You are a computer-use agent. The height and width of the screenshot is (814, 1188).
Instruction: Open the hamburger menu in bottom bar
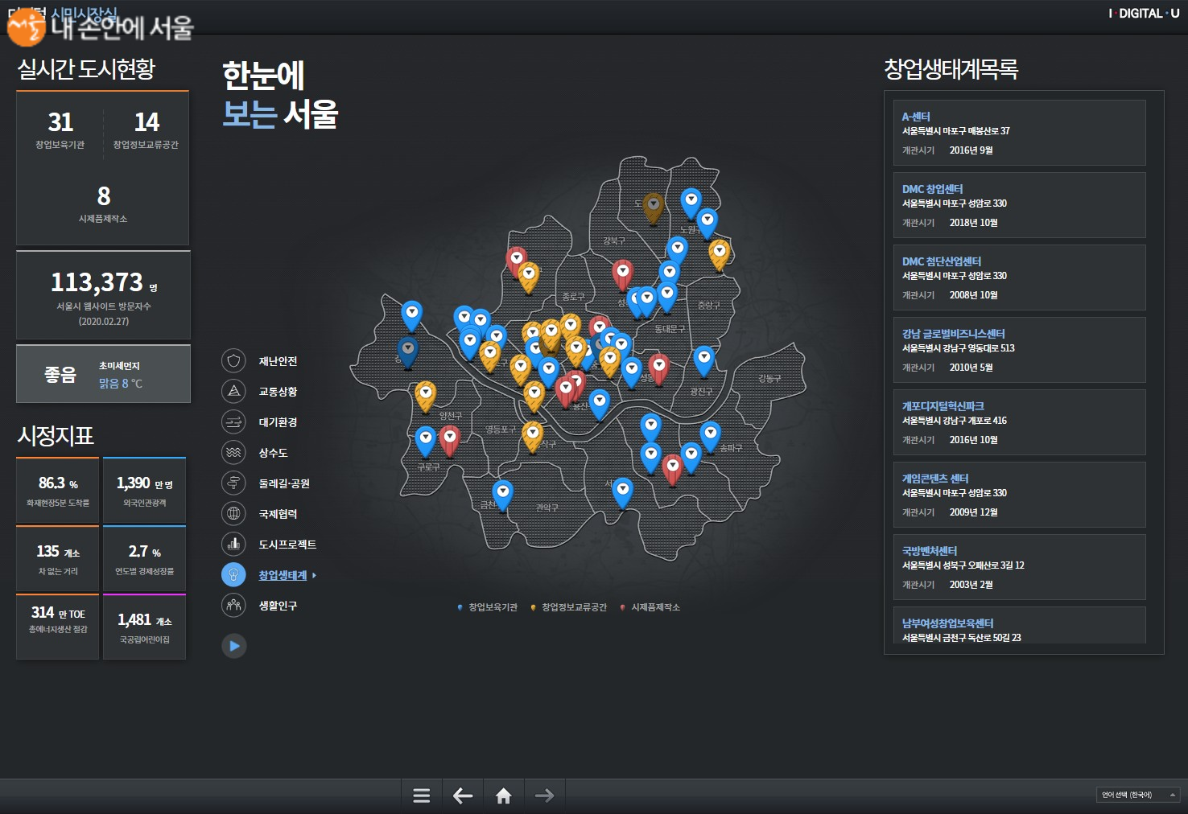pos(421,796)
